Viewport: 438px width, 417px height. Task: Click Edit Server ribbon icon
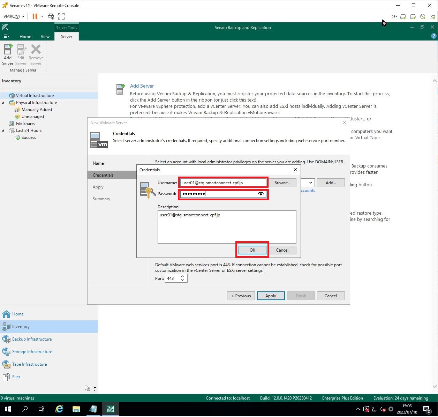(x=21, y=55)
